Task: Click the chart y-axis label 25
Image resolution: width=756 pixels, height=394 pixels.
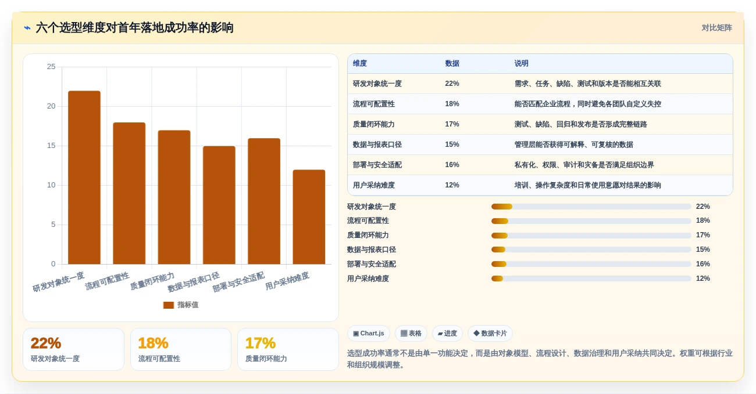Action: pyautogui.click(x=51, y=67)
